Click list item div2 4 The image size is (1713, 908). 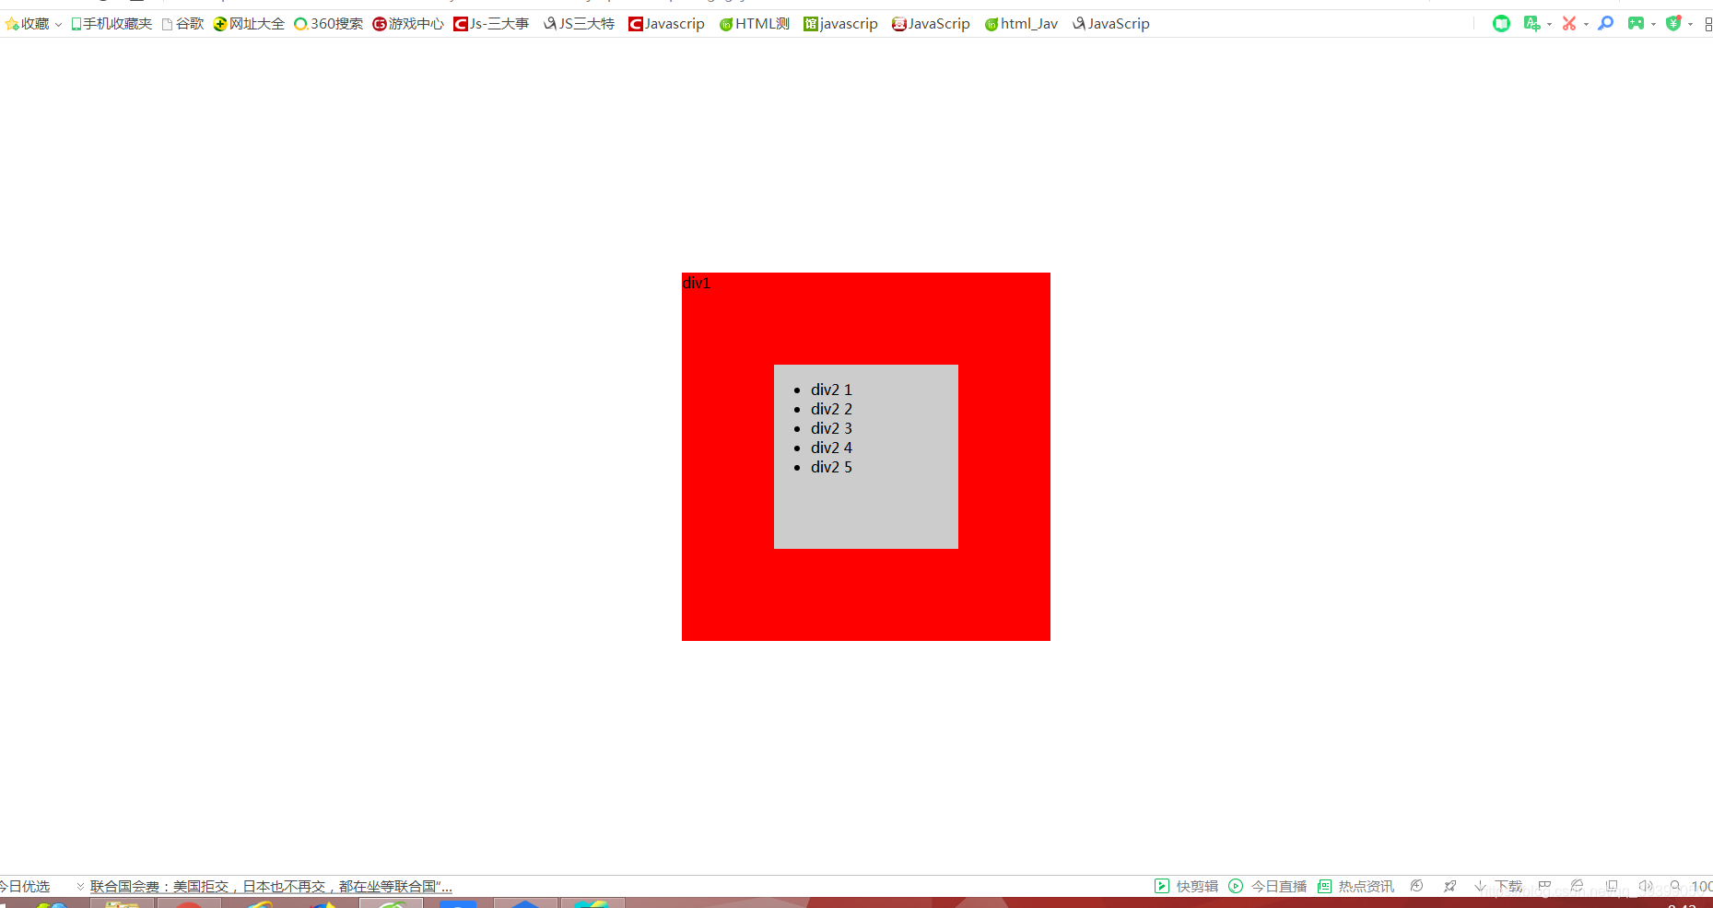[x=831, y=448]
